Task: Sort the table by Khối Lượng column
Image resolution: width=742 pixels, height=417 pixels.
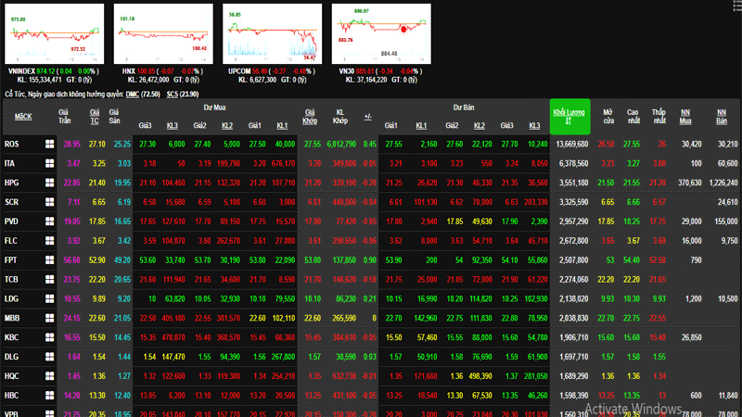Action: pyautogui.click(x=569, y=117)
